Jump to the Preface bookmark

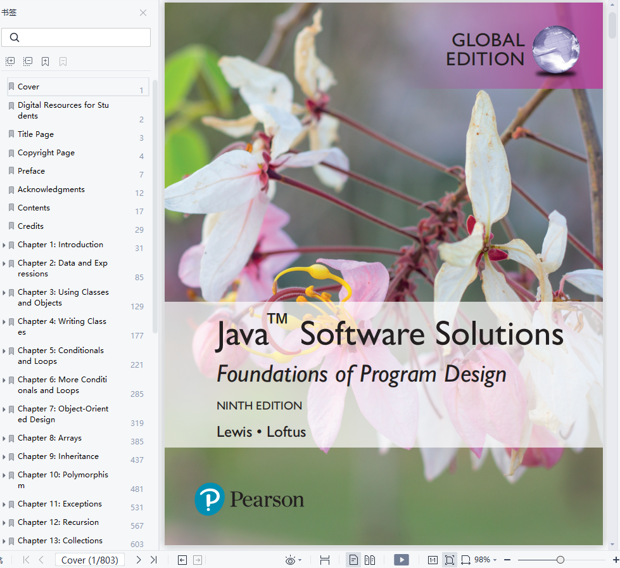tap(78, 171)
